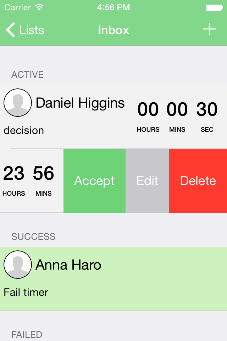Tap the SUCCESS section header
Screen dimensions: 227x341
(x=33, y=237)
